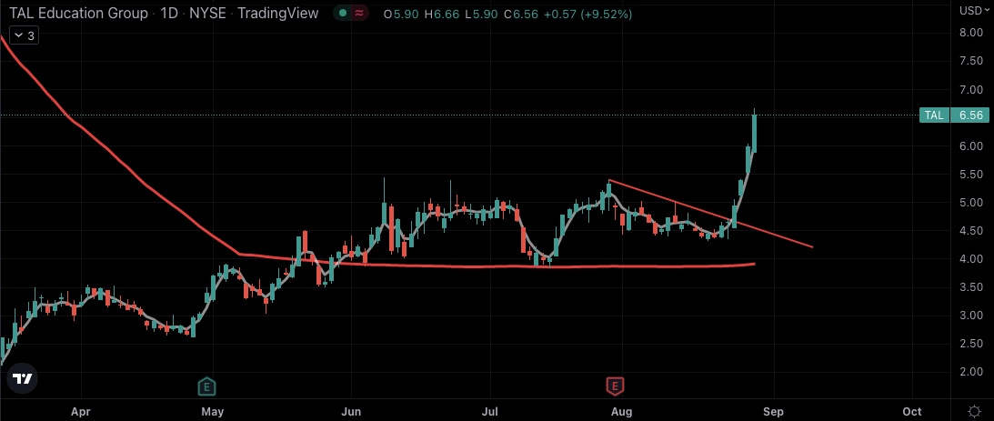Open chart settings gear icon
994x421 pixels.
click(974, 412)
